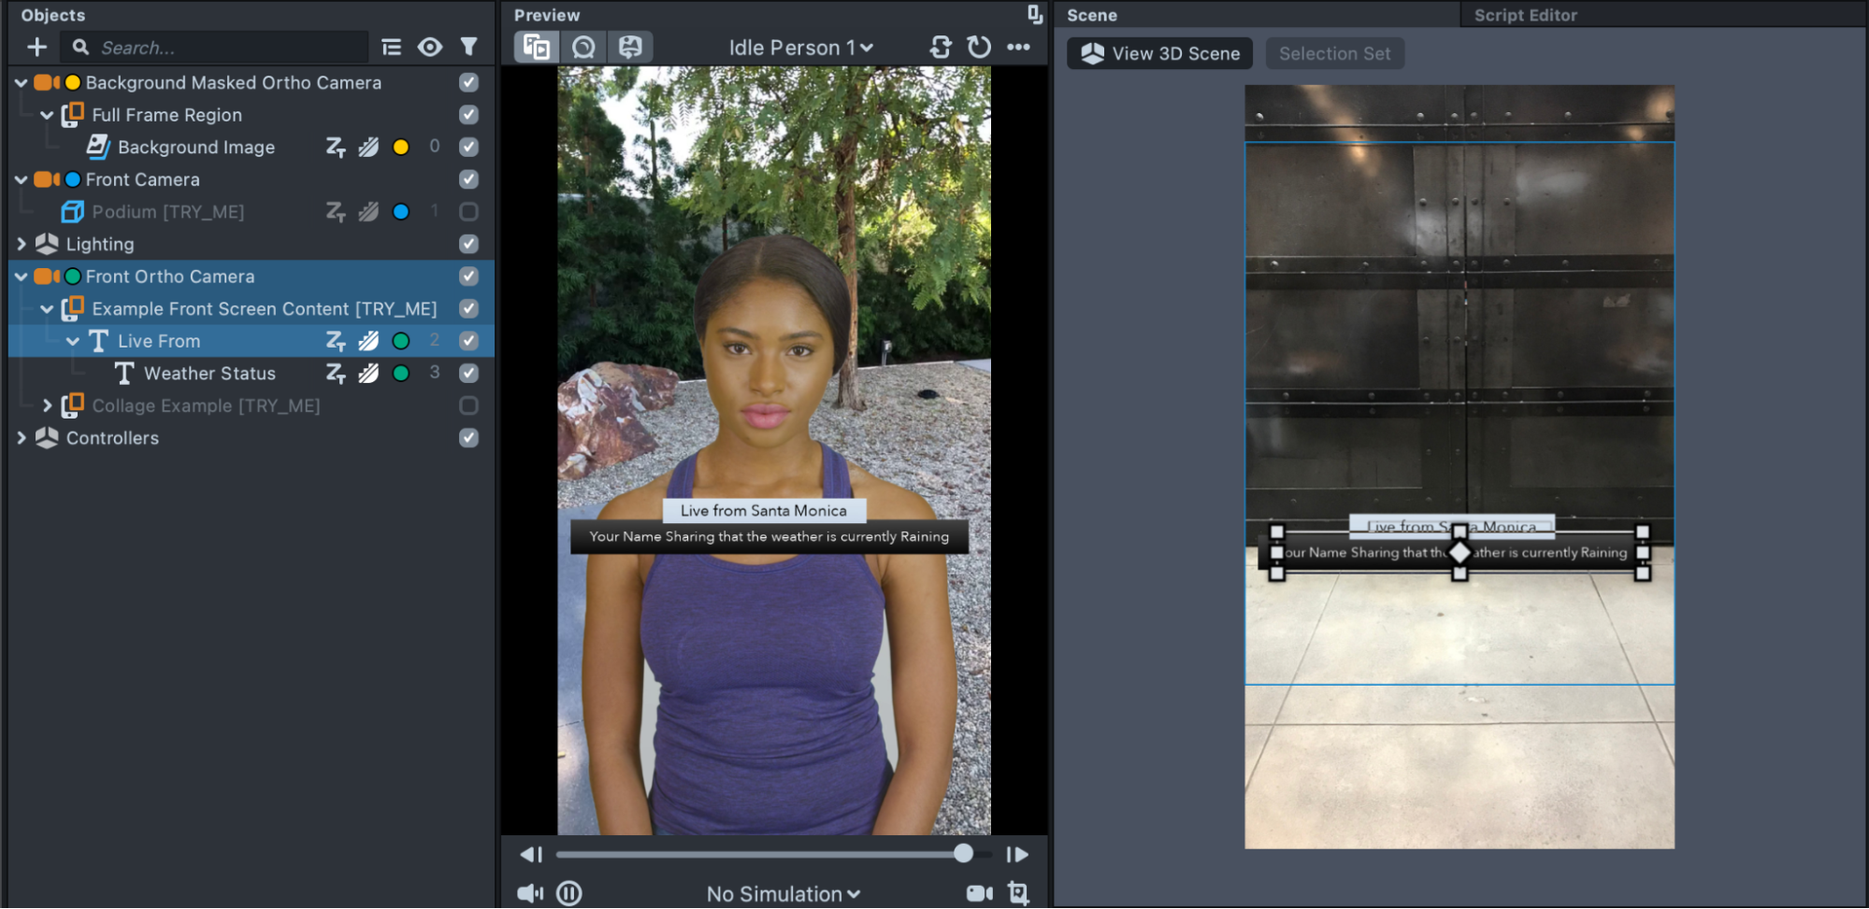
Task: Enable the Collage Example [TRY_ME] checkbox
Action: [469, 405]
